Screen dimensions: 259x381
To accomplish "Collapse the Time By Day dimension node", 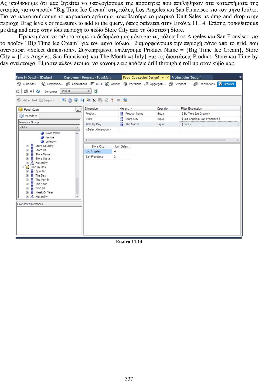I will [22, 167].
